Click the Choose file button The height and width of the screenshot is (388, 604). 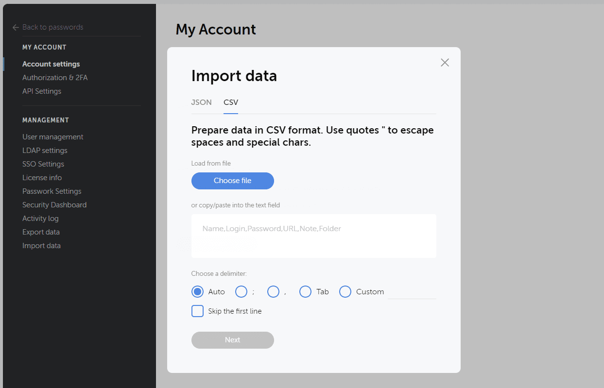[232, 181]
